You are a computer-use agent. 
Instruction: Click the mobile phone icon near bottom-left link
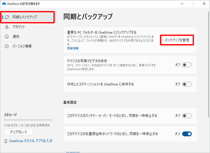tap(6, 141)
